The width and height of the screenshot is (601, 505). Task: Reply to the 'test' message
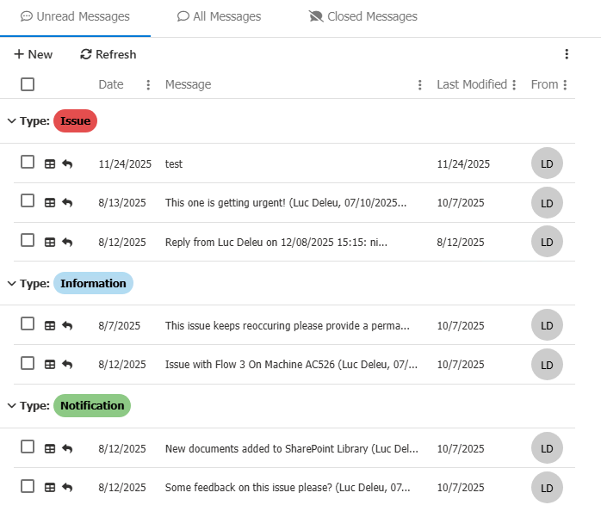tap(67, 163)
